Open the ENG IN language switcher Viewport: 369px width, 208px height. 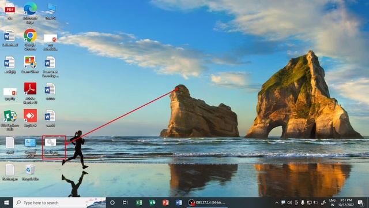[x=332, y=203]
